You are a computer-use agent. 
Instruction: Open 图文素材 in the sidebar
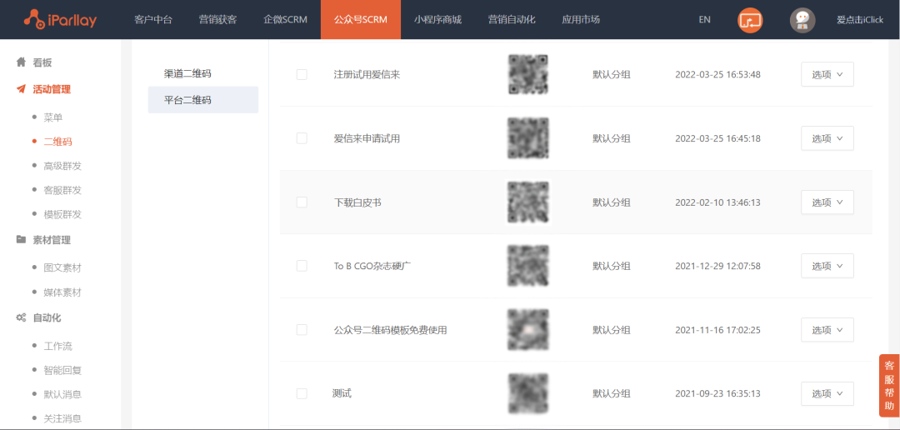[62, 267]
